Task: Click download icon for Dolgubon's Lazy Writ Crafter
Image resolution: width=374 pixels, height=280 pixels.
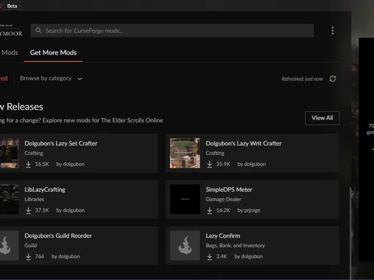Action: 210,164
